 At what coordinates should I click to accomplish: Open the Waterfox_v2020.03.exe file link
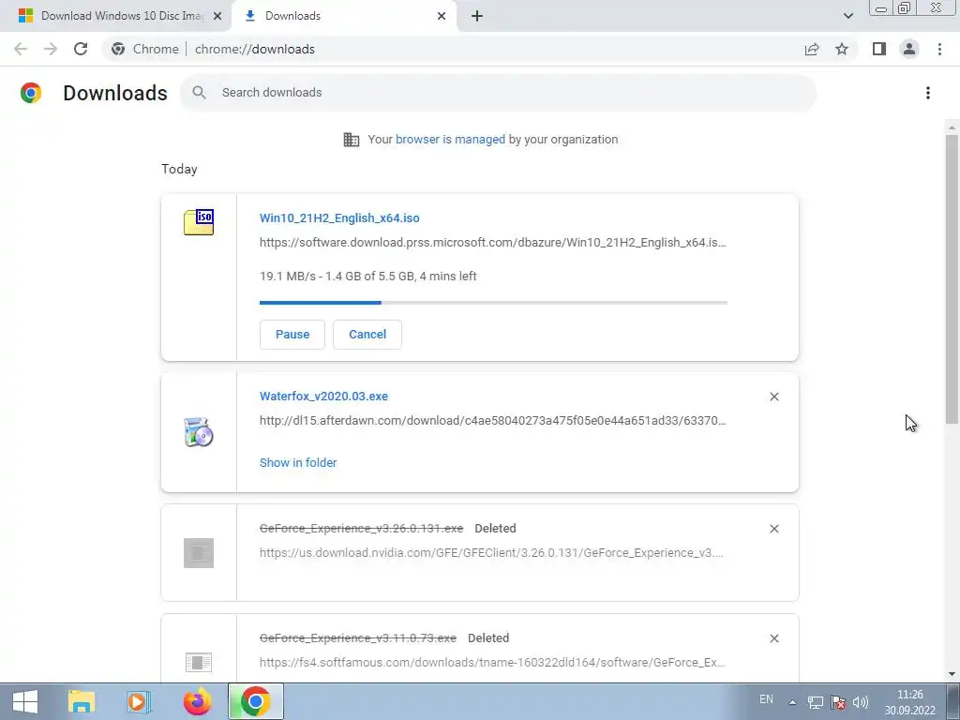[323, 397]
